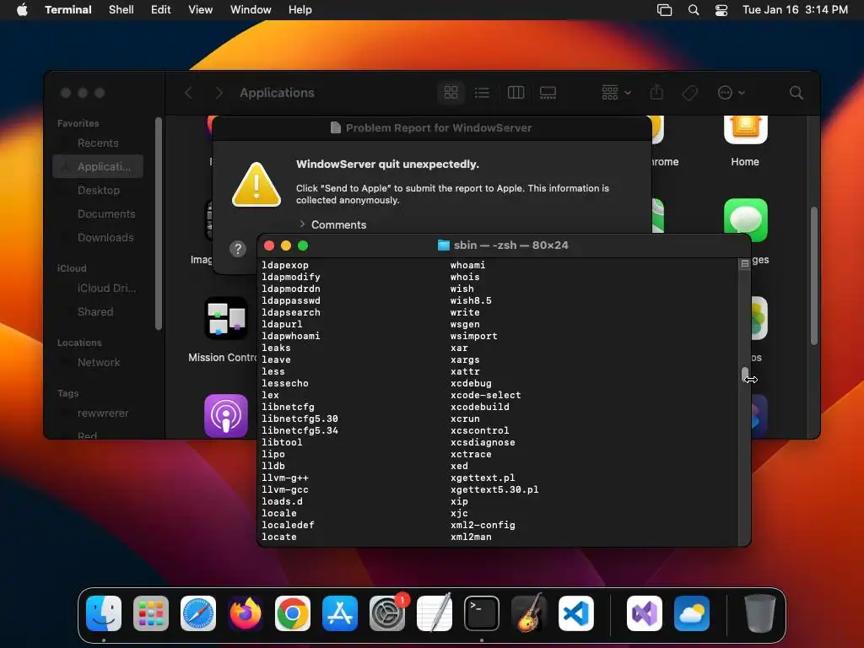Click 'whoami' in Terminal output
This screenshot has width=864, height=648.
(x=467, y=265)
